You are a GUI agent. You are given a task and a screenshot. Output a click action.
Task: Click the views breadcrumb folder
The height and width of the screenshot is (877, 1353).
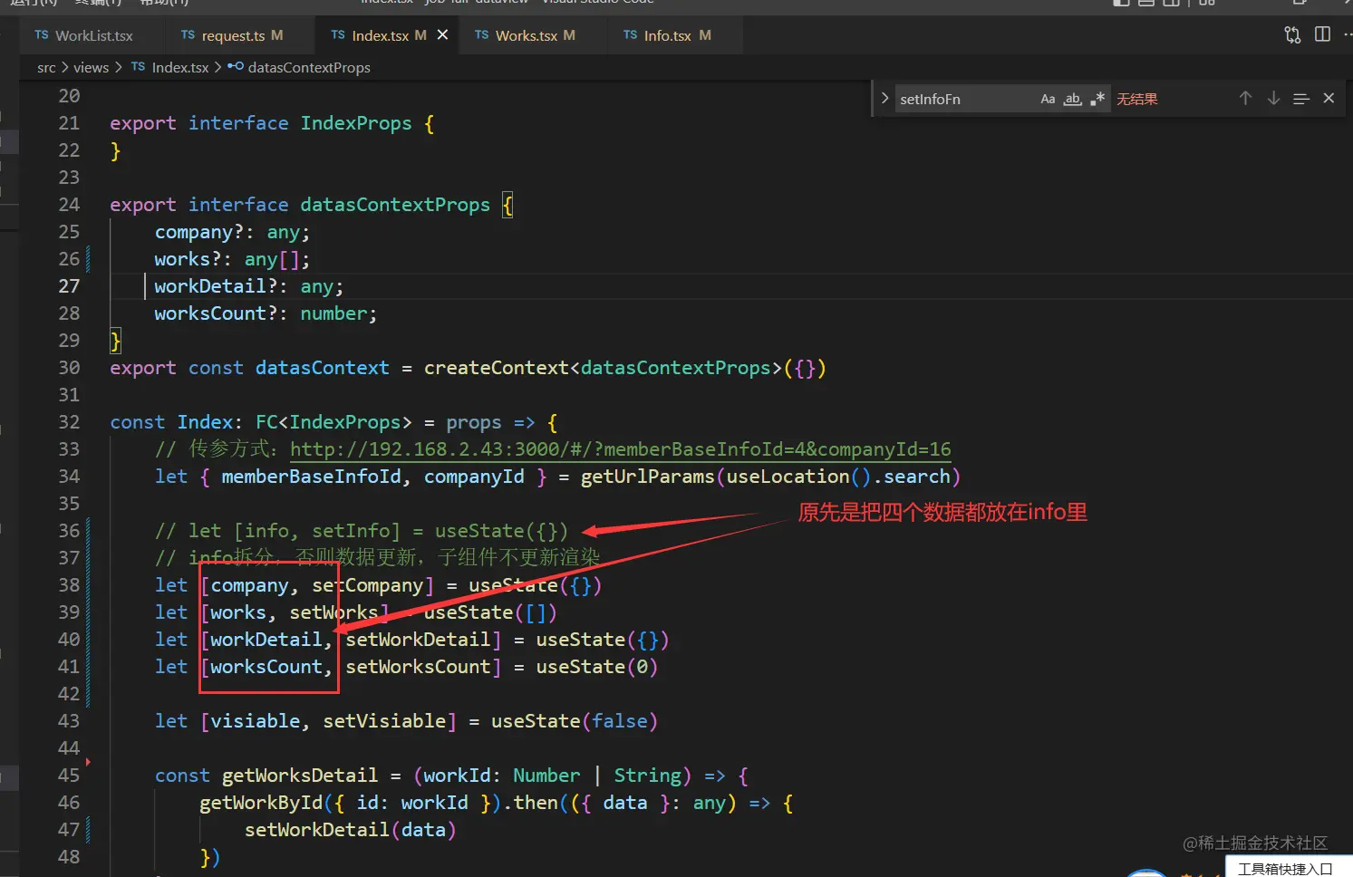(x=91, y=68)
